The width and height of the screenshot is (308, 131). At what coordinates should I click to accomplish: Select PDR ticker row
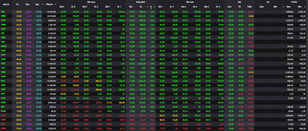point(3,38)
